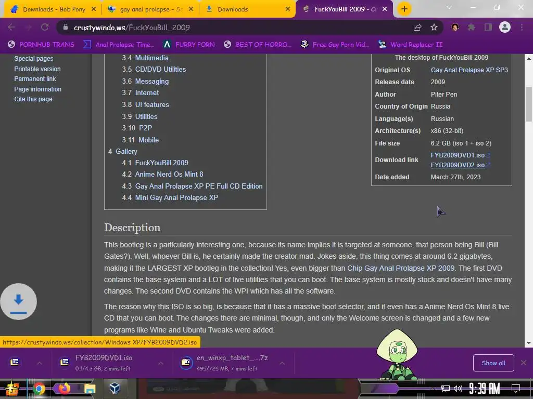Open the extensions puzzle-piece icon
The image size is (533, 399).
point(472,27)
